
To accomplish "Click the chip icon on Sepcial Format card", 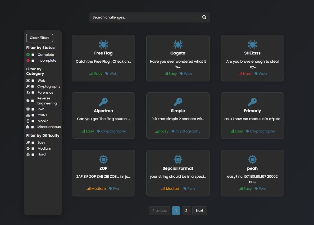I will [x=178, y=159].
